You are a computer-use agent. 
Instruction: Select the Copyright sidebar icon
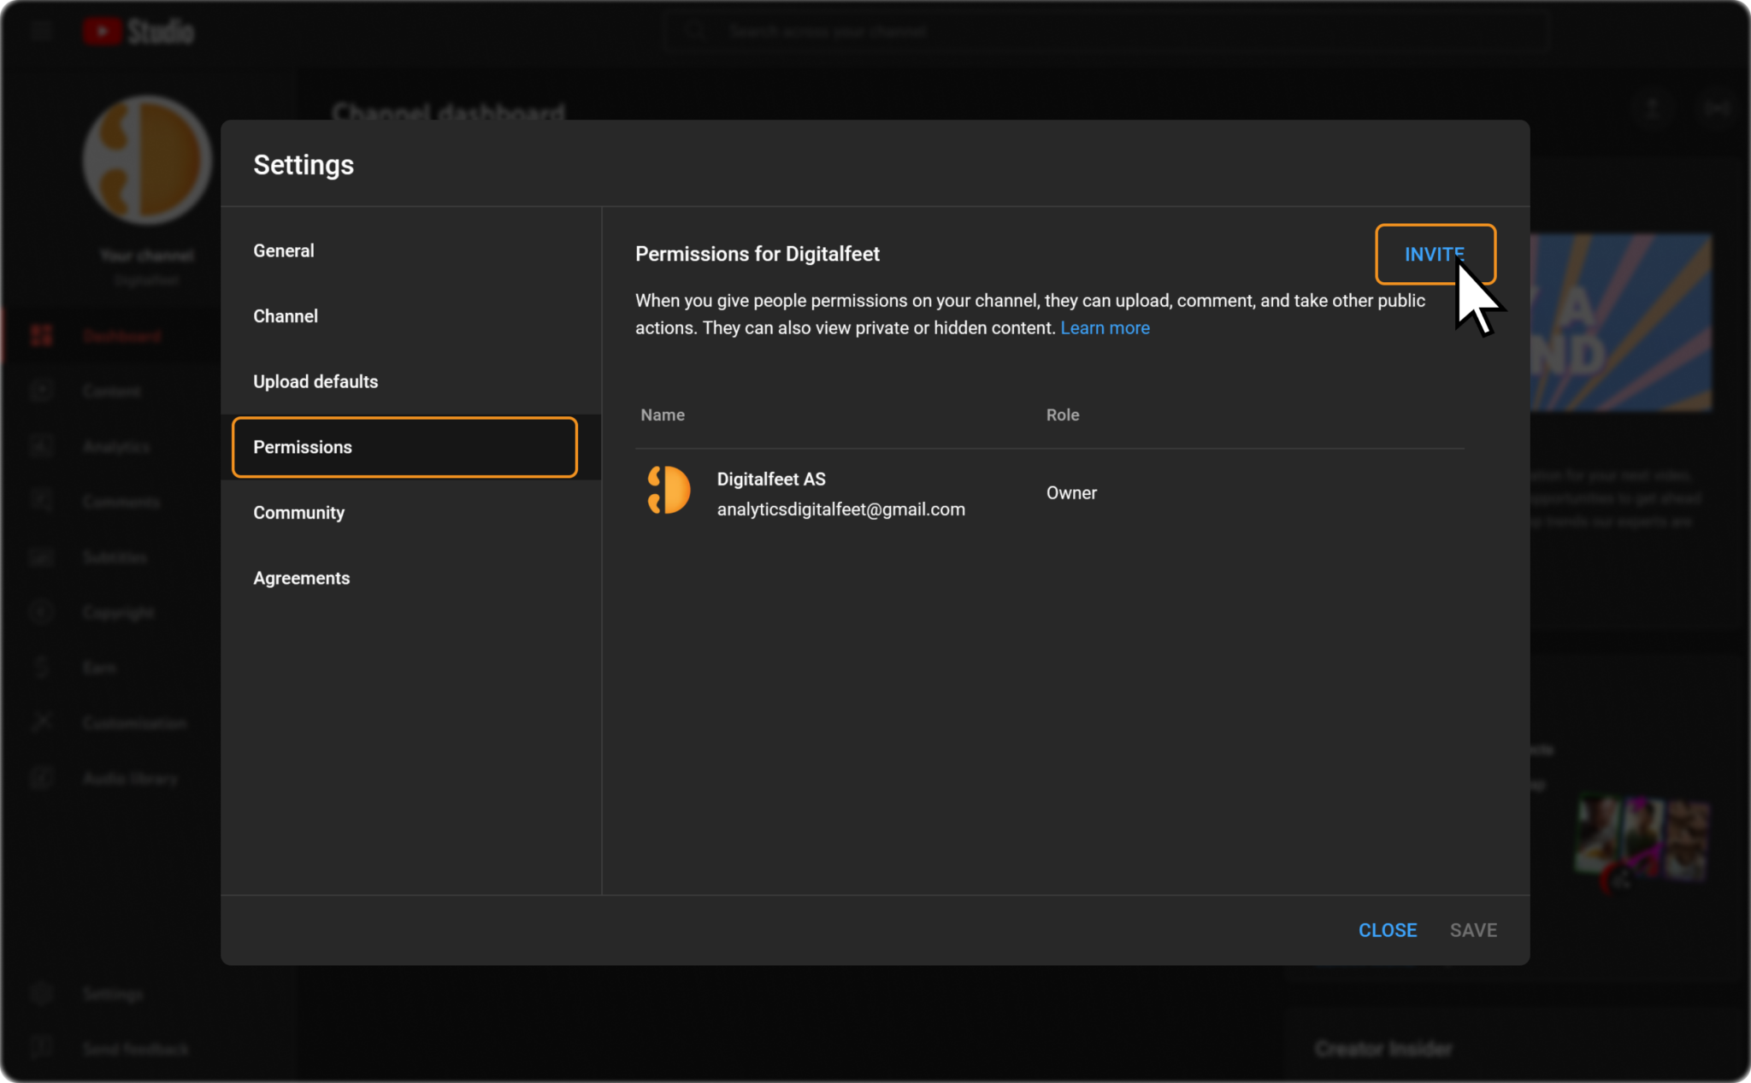(x=41, y=612)
